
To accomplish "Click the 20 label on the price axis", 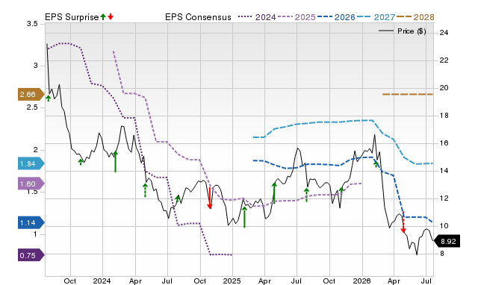I will click(444, 88).
